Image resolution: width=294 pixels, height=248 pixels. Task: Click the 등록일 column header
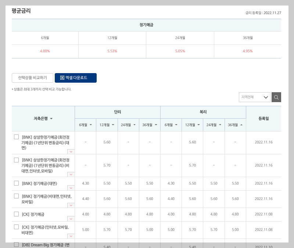[x=263, y=118]
